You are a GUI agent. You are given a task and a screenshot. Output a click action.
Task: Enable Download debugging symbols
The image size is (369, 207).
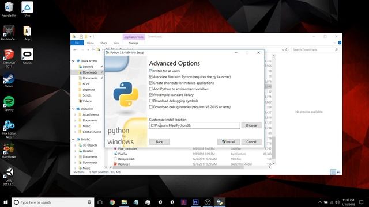pos(151,101)
